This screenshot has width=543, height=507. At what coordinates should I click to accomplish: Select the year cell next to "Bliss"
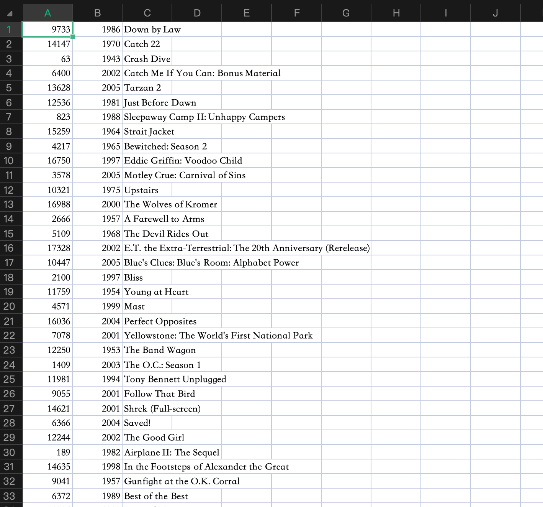click(x=98, y=277)
